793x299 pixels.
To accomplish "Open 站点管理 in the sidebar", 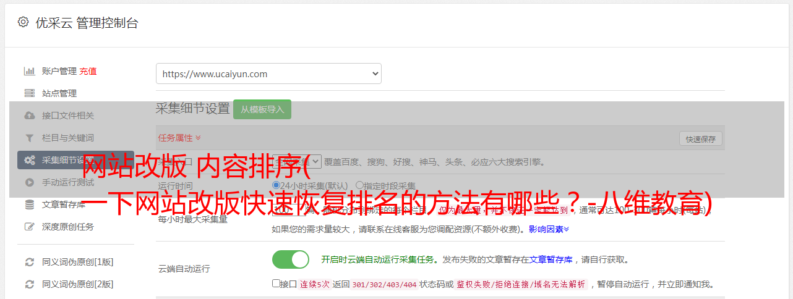I will click(x=59, y=93).
